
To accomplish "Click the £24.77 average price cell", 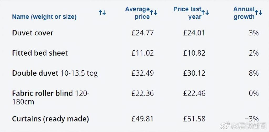I will point(142,33).
